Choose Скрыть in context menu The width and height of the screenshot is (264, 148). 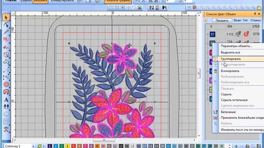[x=226, y=94]
